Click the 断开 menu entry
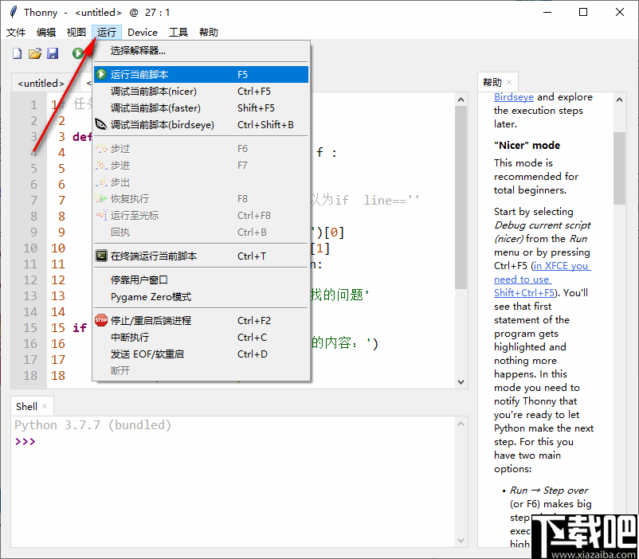639x559 pixels. (x=201, y=371)
